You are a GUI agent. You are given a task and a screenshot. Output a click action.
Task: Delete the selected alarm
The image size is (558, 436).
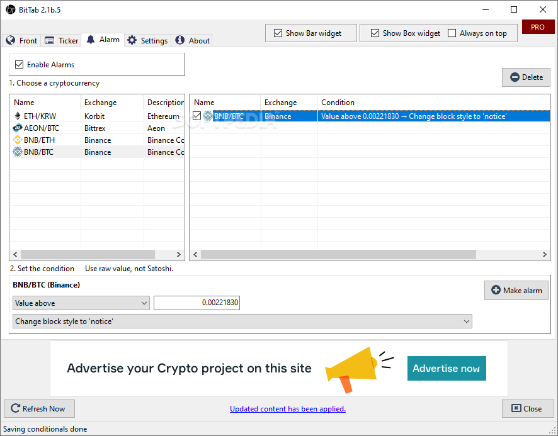(x=526, y=77)
